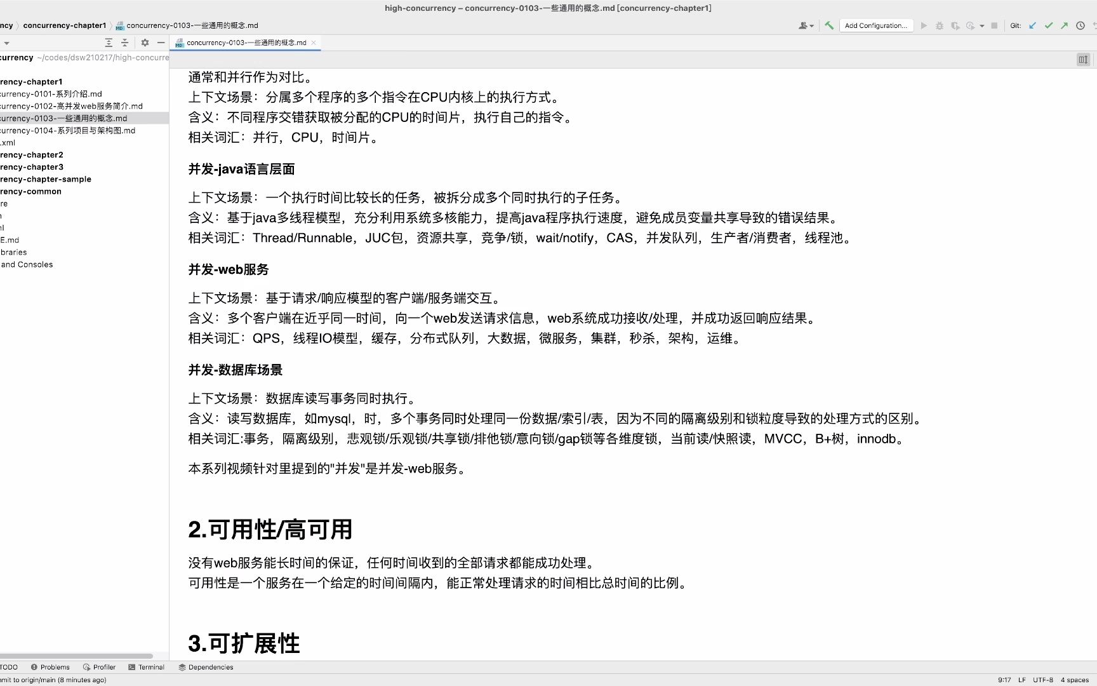Click the 9:17 cursor position indicator

pos(1004,680)
